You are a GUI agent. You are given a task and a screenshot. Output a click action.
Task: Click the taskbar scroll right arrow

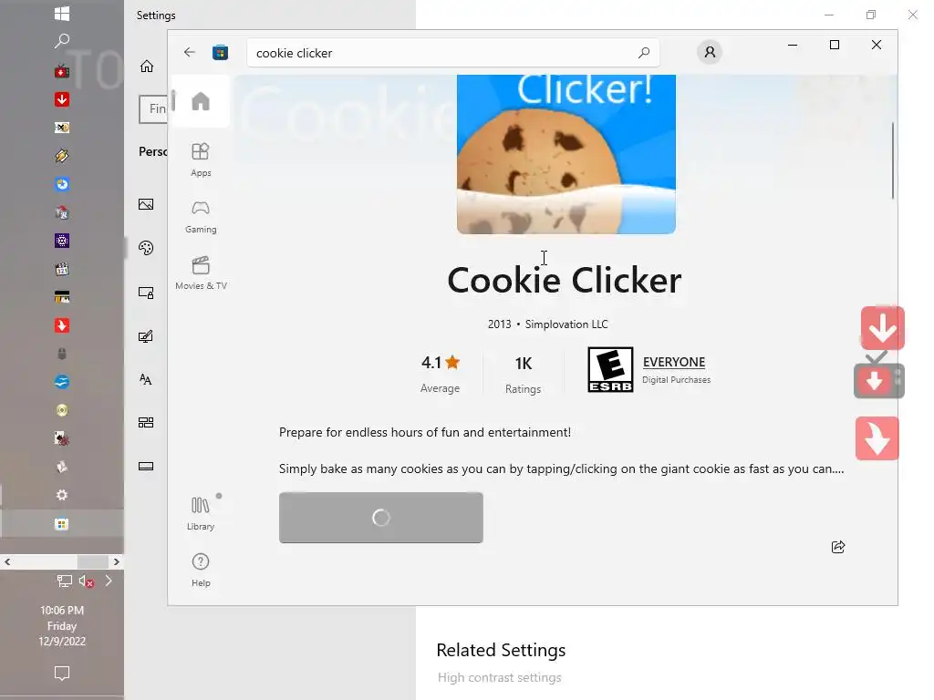pos(116,561)
